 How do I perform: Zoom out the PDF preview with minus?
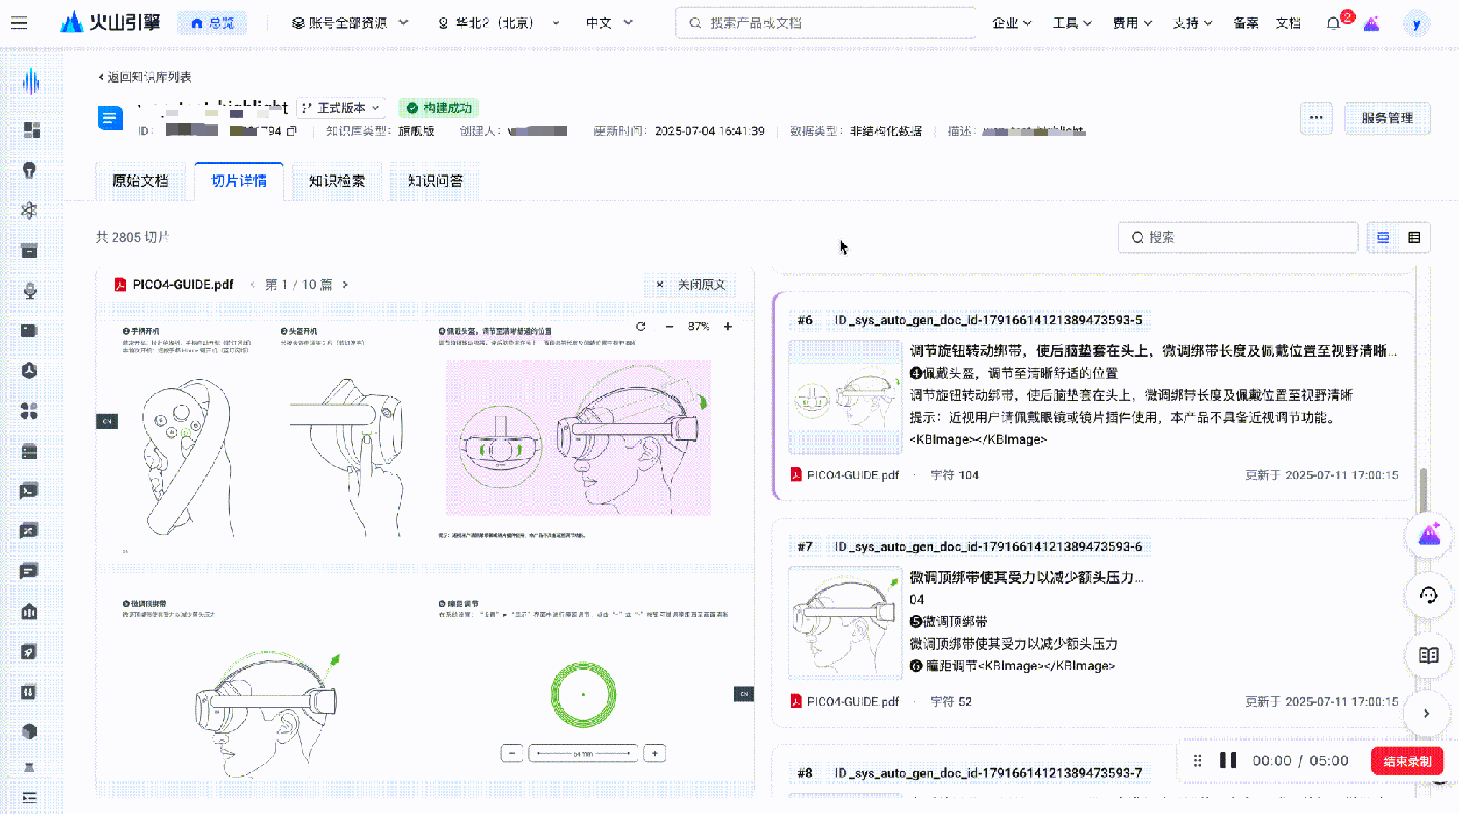click(669, 327)
